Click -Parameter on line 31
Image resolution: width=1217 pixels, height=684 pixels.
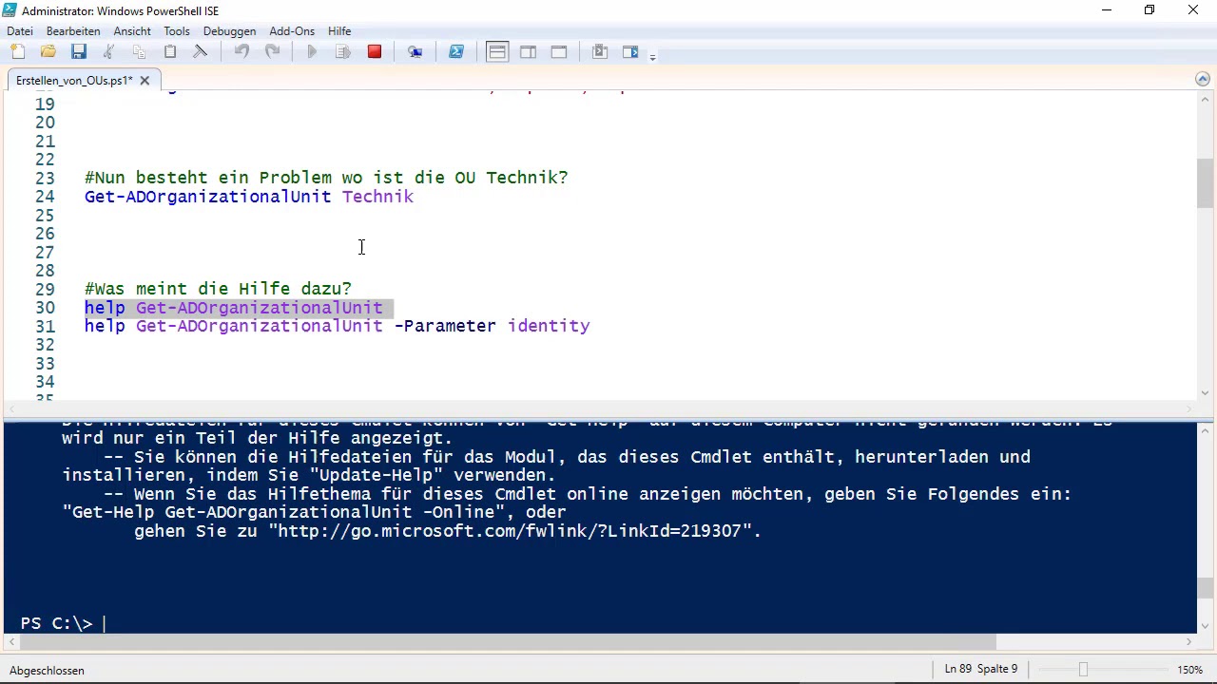(445, 326)
